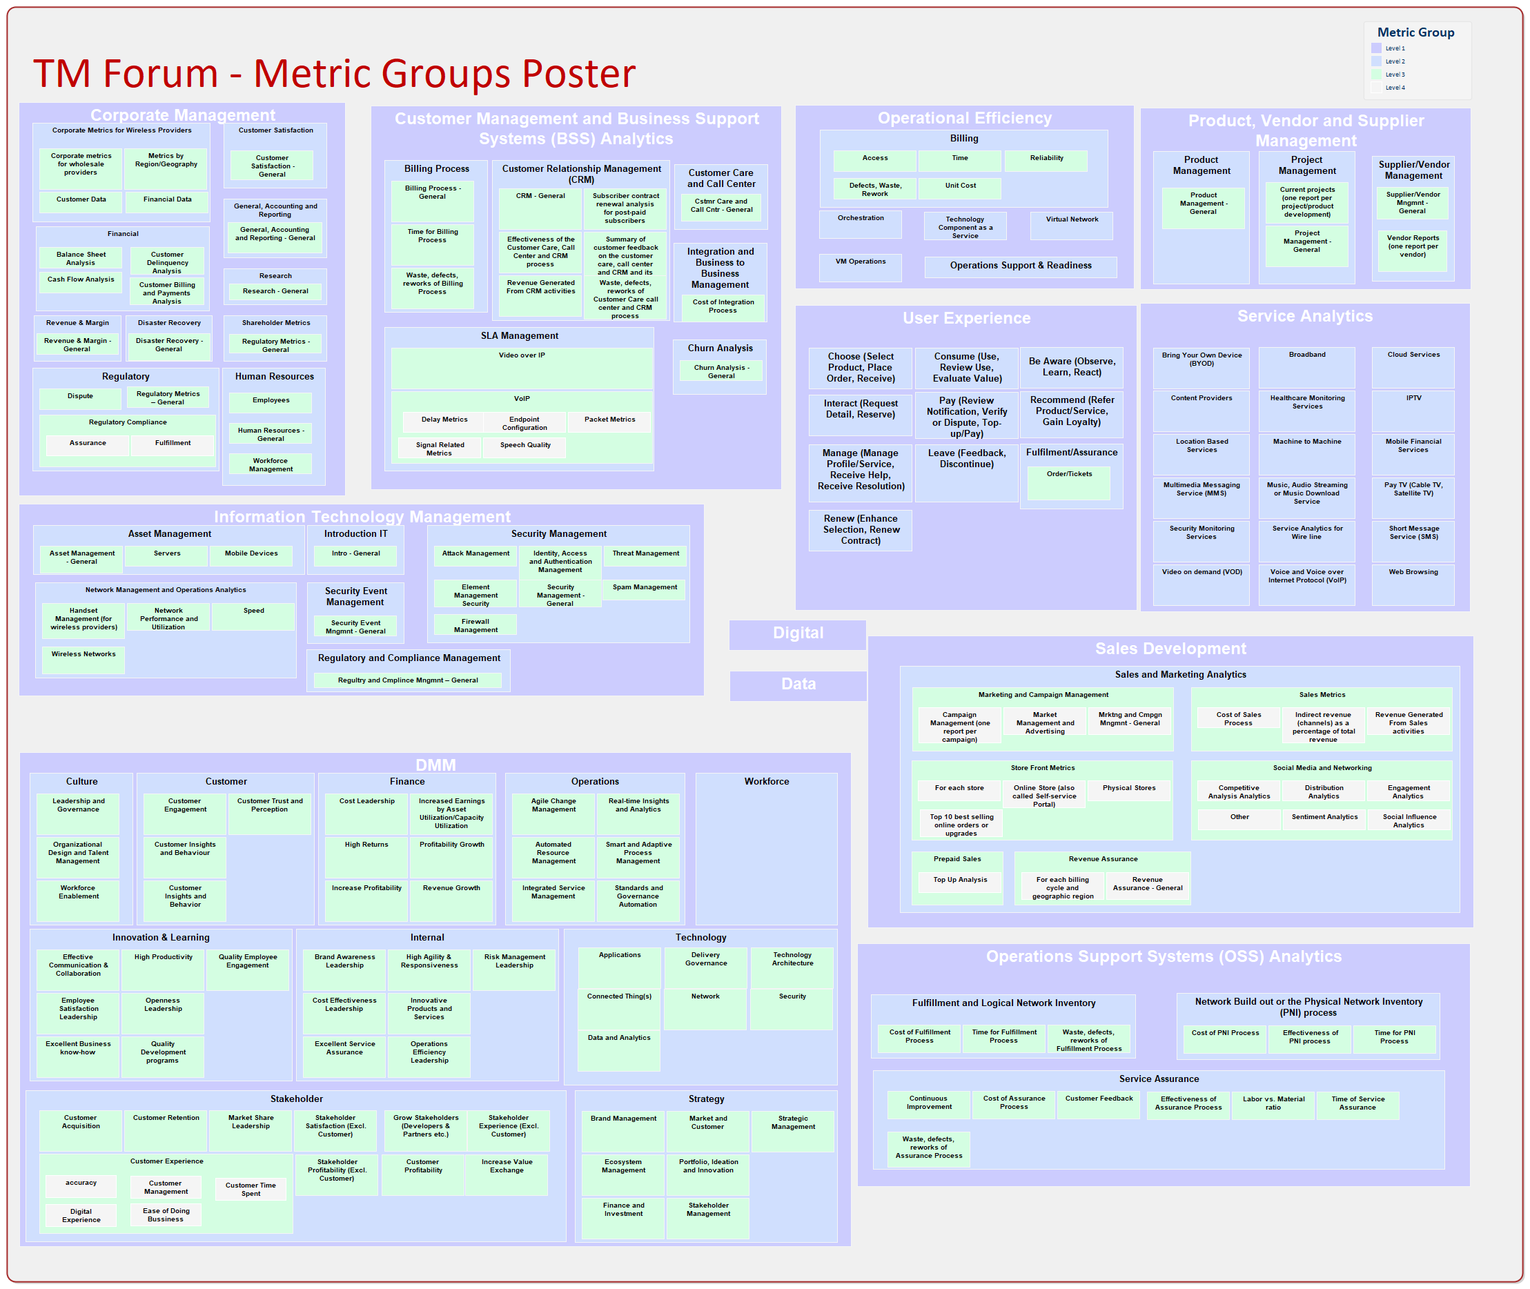Select the 'Virtual Network' box
The image size is (1530, 1289).
pyautogui.click(x=1071, y=226)
